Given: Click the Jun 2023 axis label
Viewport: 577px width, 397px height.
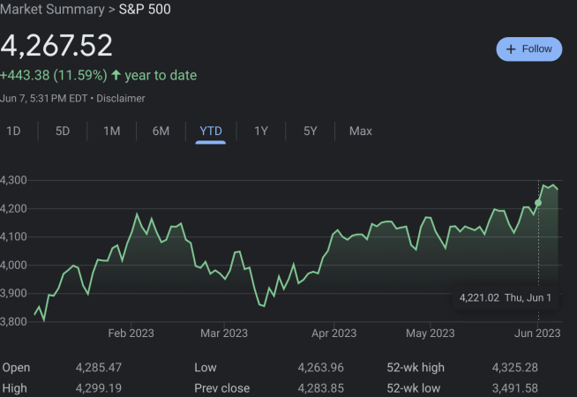Looking at the screenshot, I should tap(537, 333).
